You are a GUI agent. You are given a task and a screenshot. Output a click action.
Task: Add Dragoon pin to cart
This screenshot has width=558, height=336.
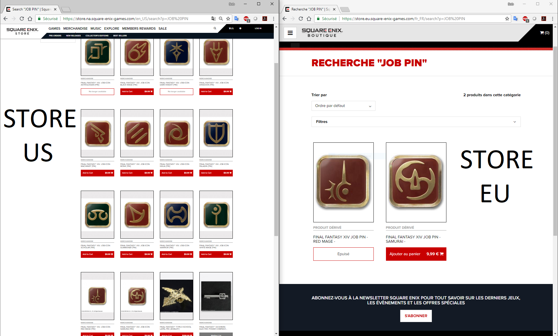click(216, 92)
